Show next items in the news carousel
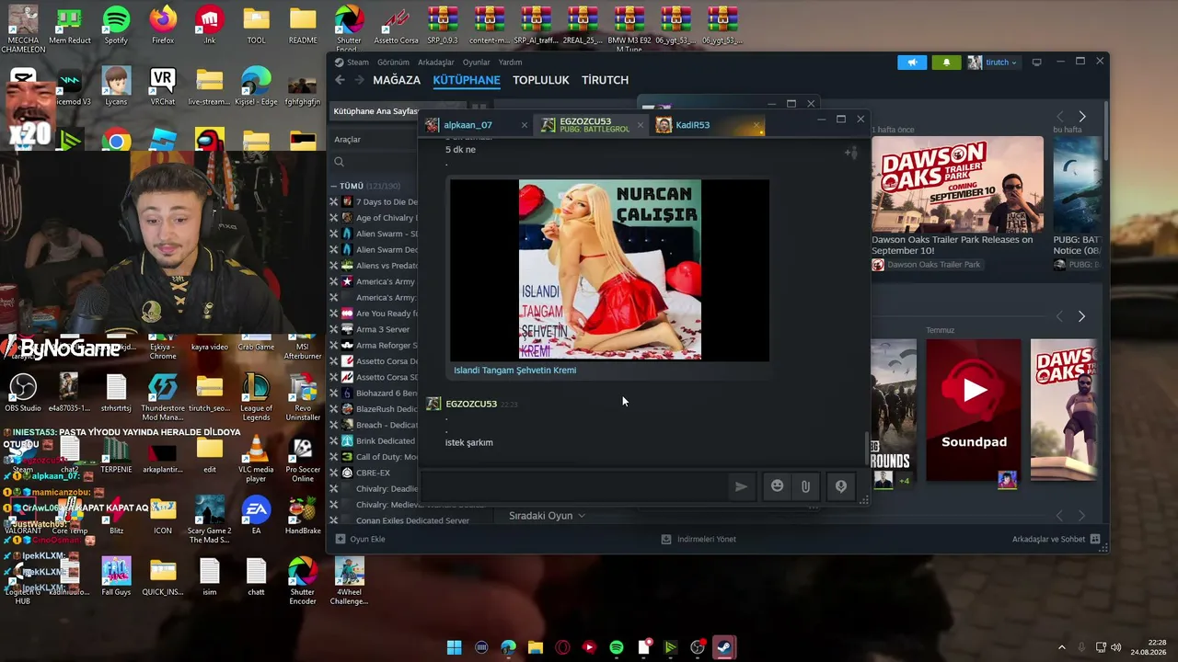Screen dimensions: 1178x662 coord(1082,117)
